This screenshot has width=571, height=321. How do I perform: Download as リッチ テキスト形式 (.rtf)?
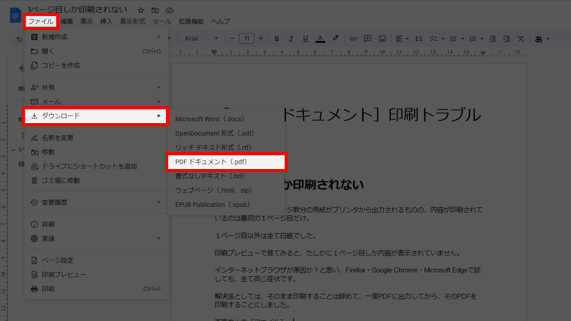(226, 148)
